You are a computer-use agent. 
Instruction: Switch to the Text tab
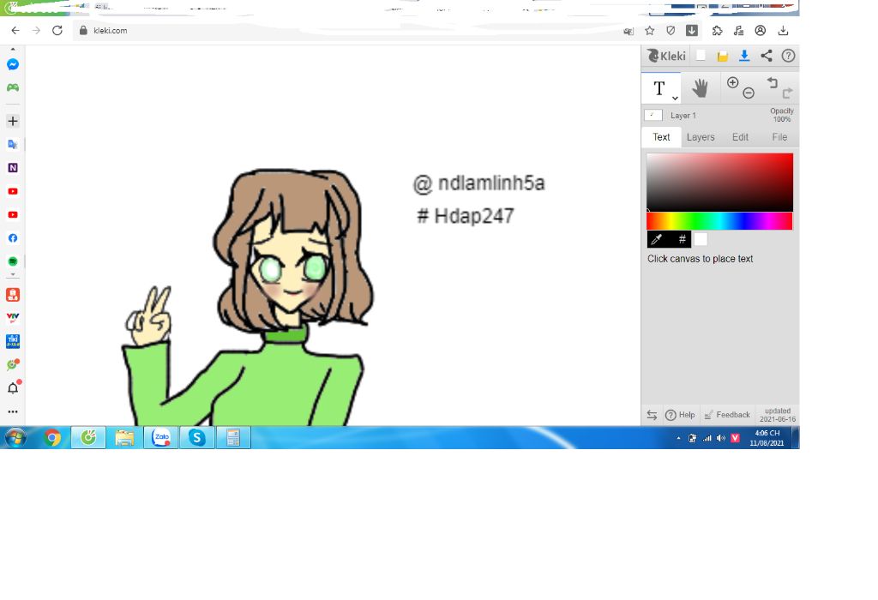pos(661,137)
